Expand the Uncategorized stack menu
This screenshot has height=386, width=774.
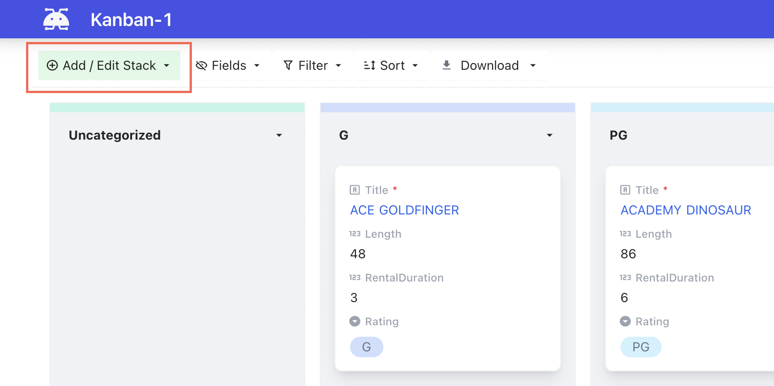pos(279,135)
